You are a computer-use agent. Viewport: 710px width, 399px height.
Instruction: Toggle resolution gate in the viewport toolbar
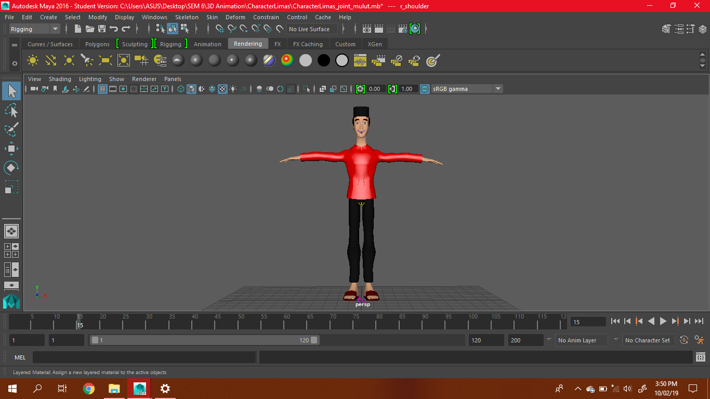point(123,89)
